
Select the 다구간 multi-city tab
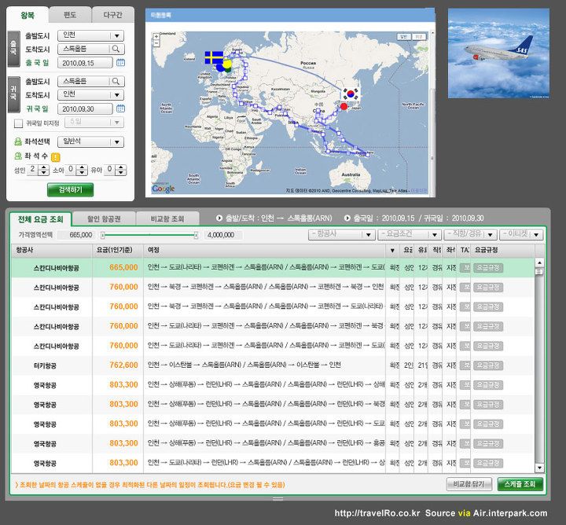pyautogui.click(x=112, y=15)
